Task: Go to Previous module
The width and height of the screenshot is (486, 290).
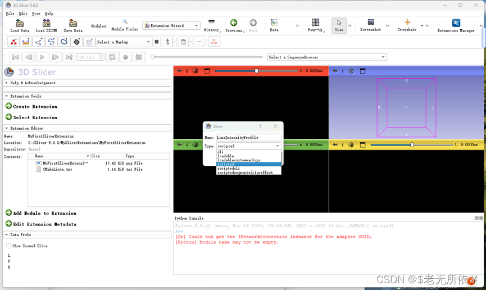Action: tap(234, 25)
